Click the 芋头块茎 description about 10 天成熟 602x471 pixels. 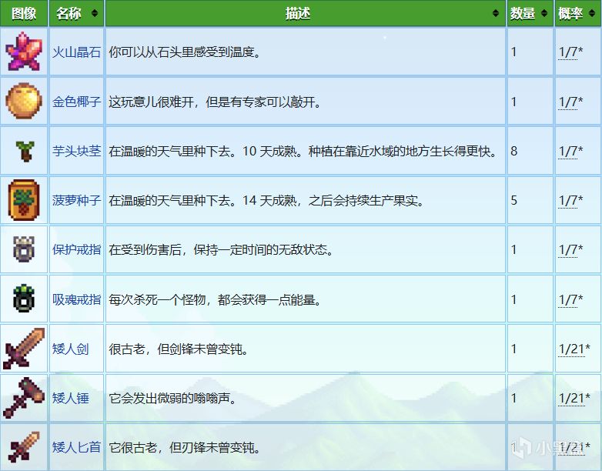point(303,151)
